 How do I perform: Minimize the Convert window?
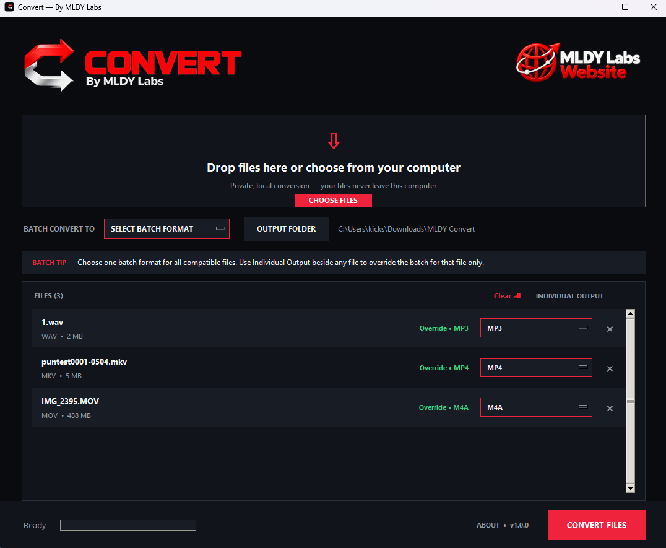pyautogui.click(x=597, y=7)
